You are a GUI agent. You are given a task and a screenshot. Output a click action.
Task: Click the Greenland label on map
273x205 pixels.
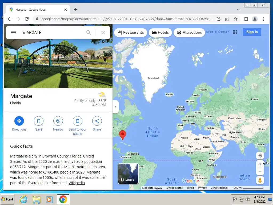tap(153, 78)
